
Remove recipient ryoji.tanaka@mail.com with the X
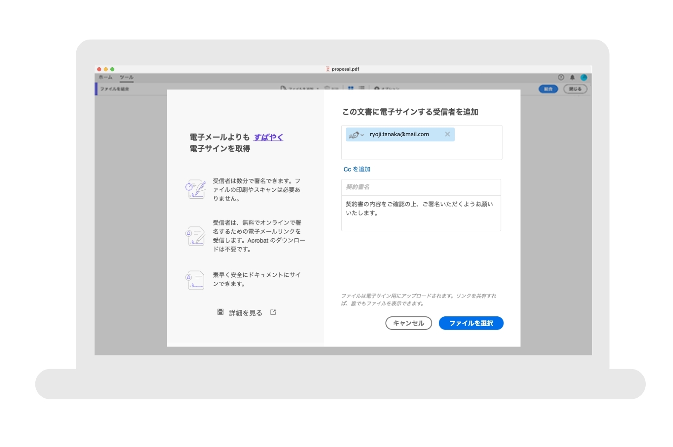447,134
